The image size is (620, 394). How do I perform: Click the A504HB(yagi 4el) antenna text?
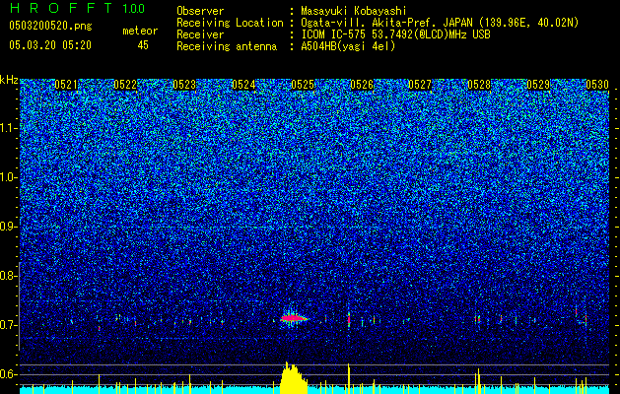tap(348, 46)
